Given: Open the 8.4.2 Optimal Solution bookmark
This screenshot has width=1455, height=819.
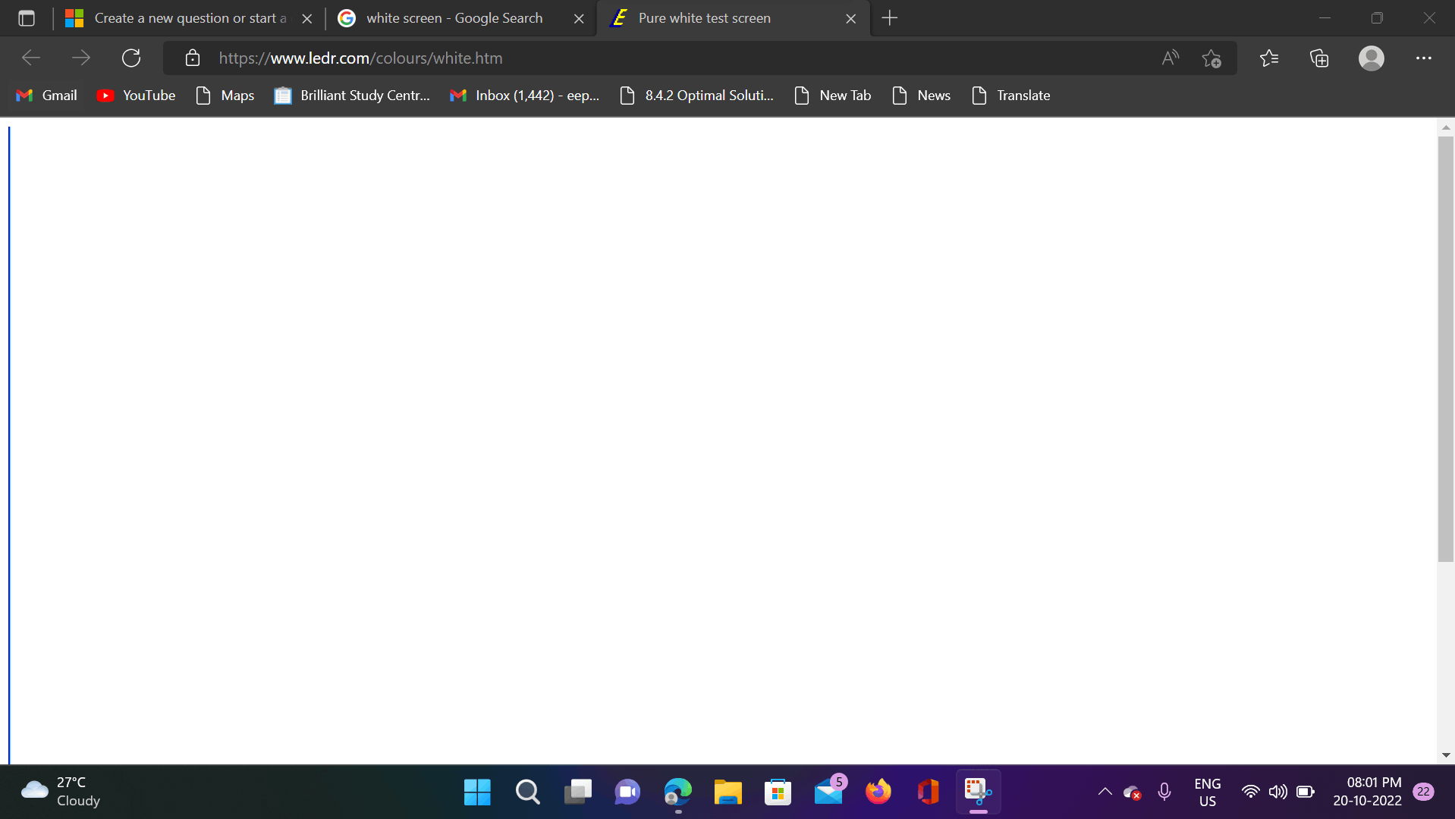Looking at the screenshot, I should pyautogui.click(x=697, y=96).
